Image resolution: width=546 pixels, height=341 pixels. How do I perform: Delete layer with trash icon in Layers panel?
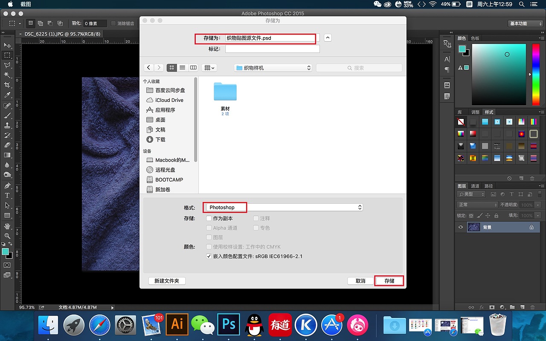(x=532, y=307)
